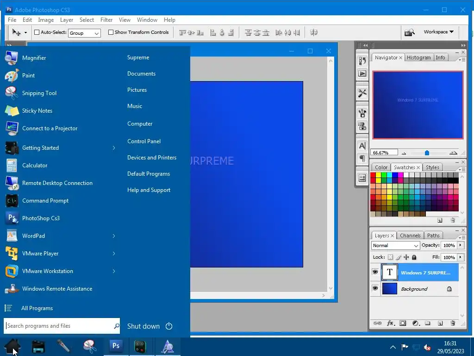Open the Layer menu
The width and height of the screenshot is (474, 356).
pyautogui.click(x=67, y=19)
